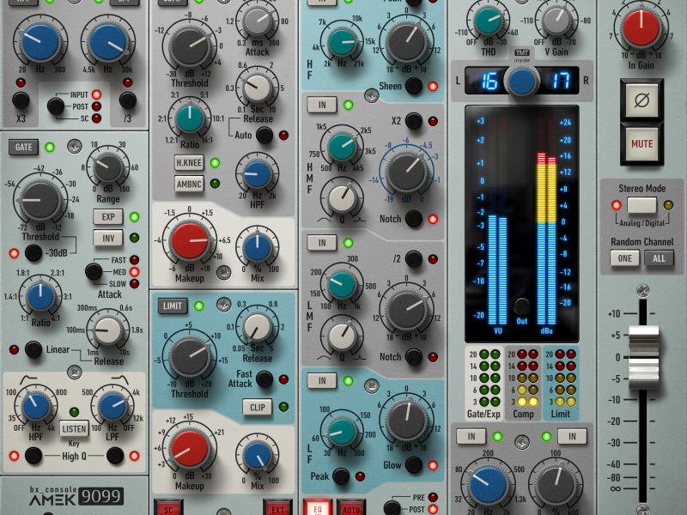687x515 pixels.
Task: Click the compressor blue Mix knob
Action: click(x=257, y=248)
